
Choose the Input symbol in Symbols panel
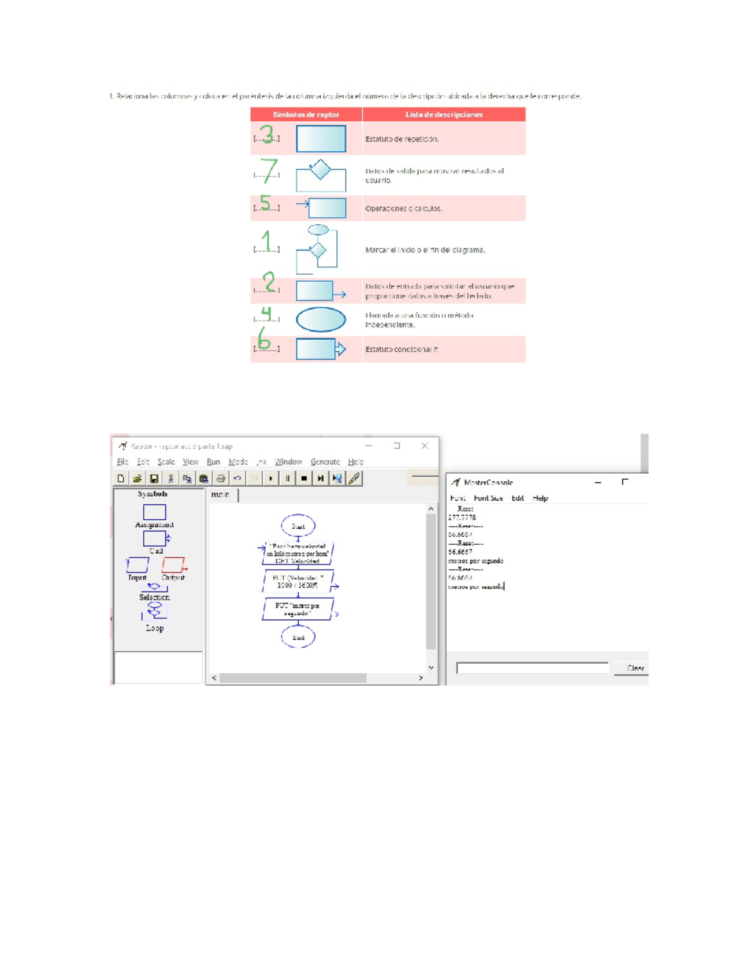(138, 565)
